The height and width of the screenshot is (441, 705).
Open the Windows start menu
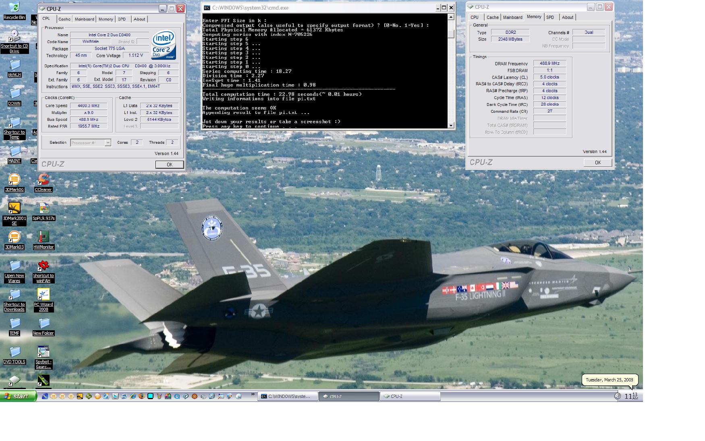coord(19,396)
